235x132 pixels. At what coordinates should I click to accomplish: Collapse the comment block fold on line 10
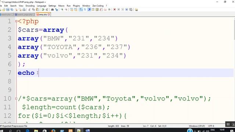tap(16, 99)
